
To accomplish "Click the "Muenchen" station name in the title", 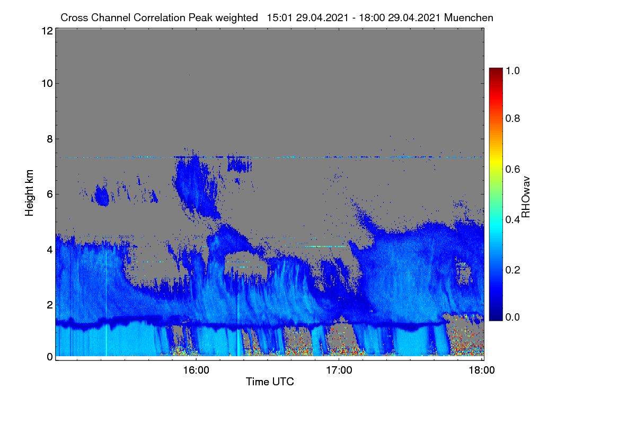I will coord(469,17).
